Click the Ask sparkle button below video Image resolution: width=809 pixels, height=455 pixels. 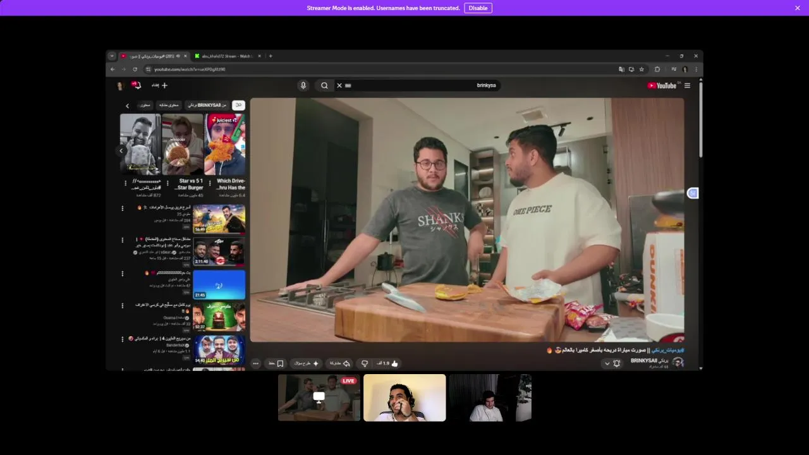(x=307, y=363)
